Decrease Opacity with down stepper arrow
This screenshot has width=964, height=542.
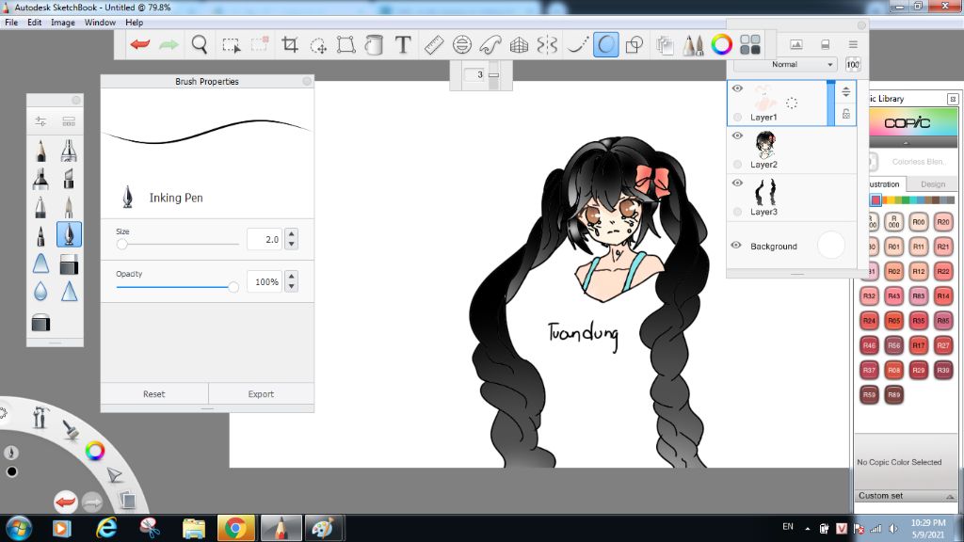click(292, 286)
